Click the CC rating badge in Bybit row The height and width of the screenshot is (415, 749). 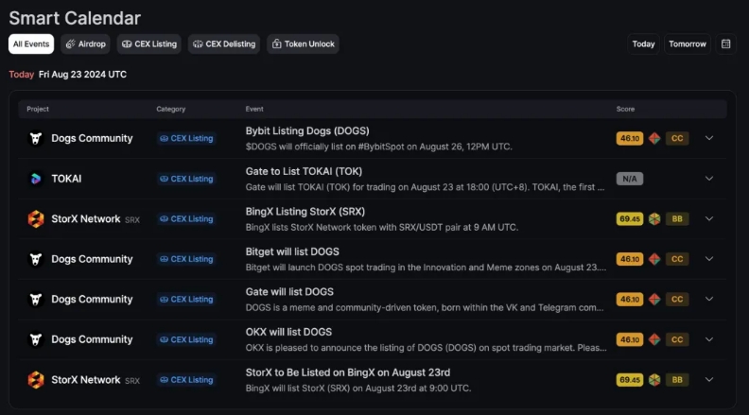pyautogui.click(x=677, y=139)
